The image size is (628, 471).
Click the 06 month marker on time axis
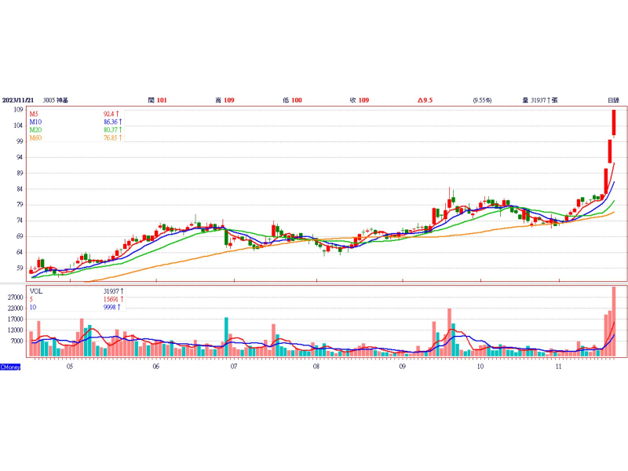coord(156,367)
